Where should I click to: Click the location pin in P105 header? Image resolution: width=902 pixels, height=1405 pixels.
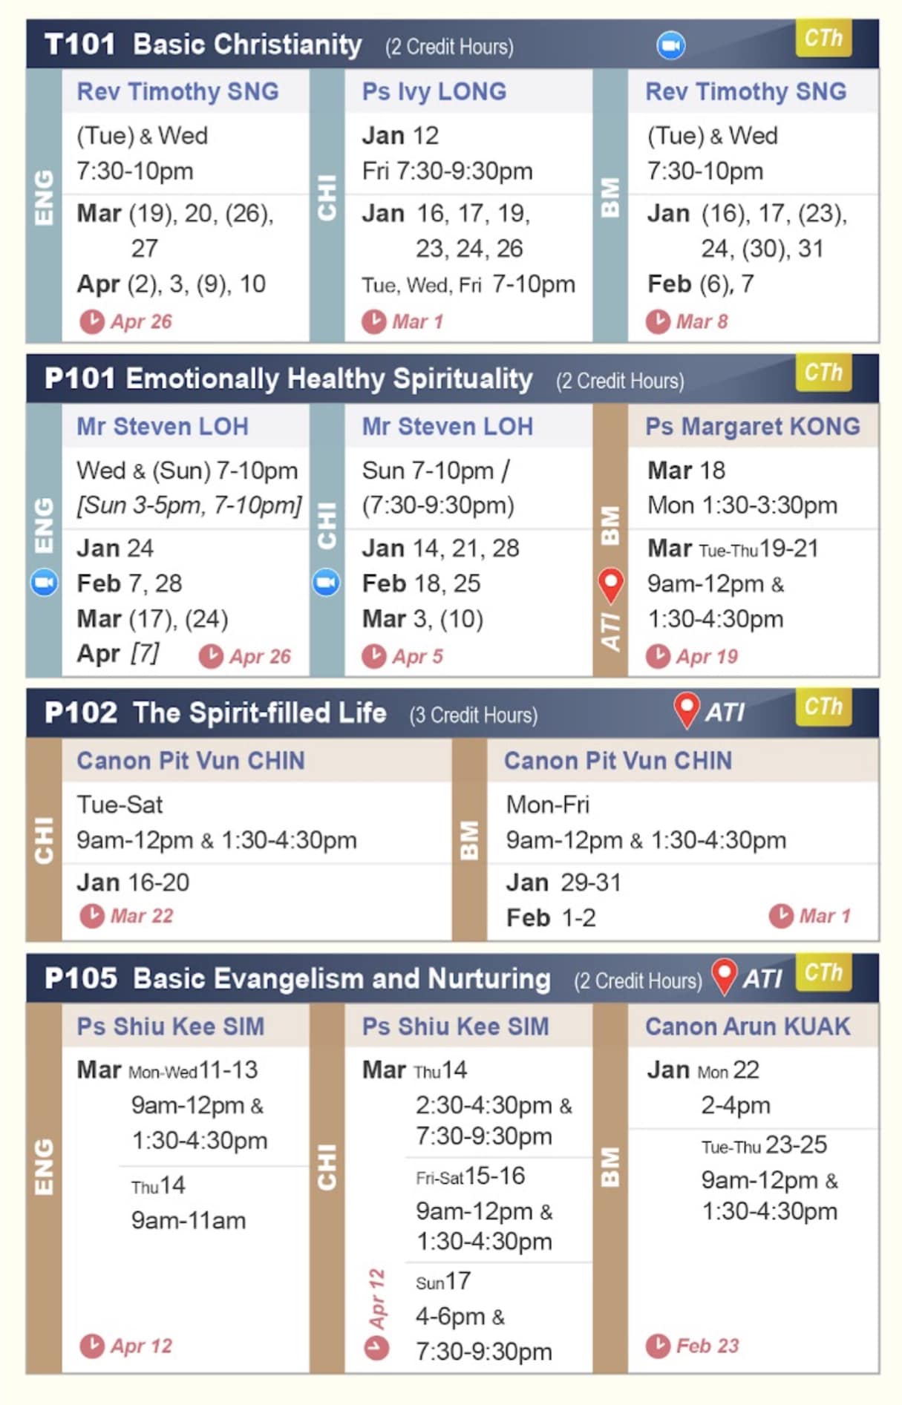click(724, 975)
